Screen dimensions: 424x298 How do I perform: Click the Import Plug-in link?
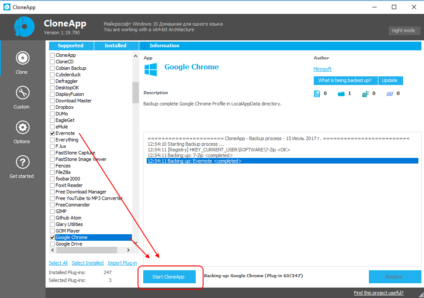[122, 263]
